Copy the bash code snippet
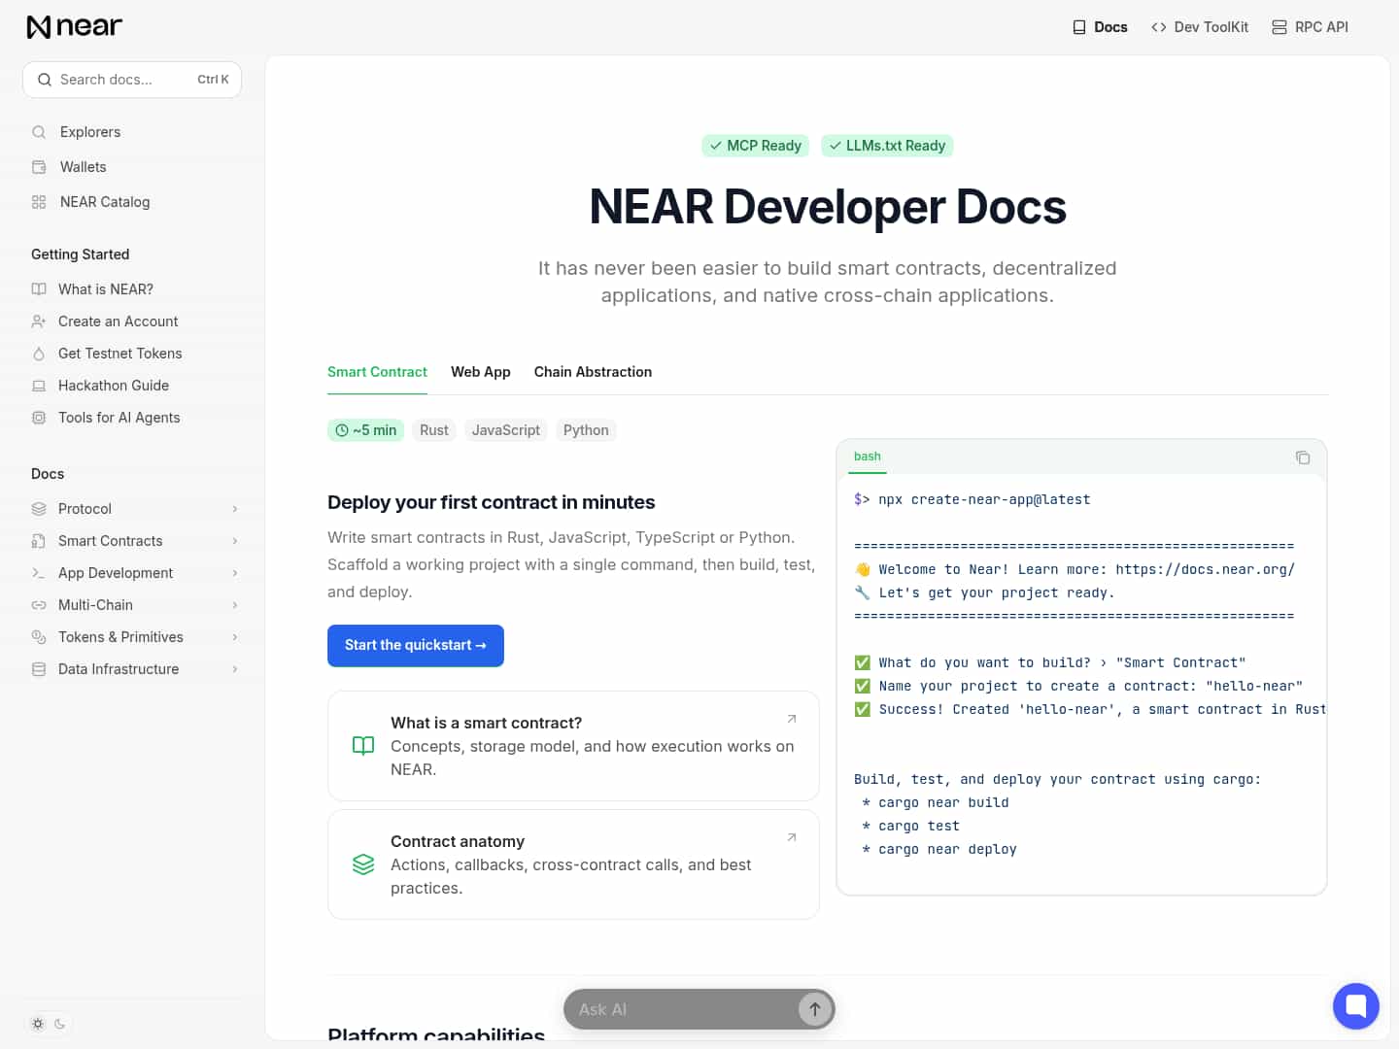Screen dimensions: 1399x1049 [x=1302, y=457]
